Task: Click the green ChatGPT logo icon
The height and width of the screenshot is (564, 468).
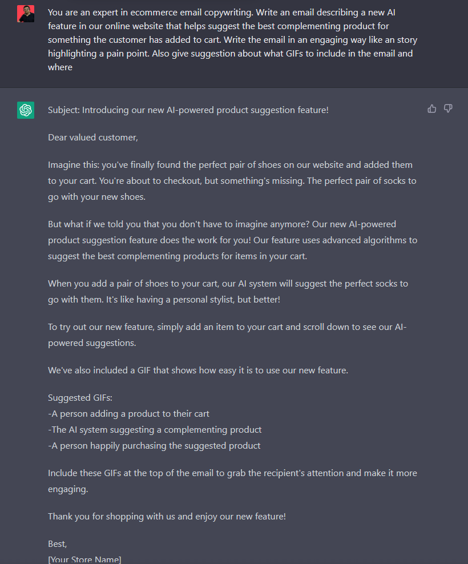Action: (26, 110)
